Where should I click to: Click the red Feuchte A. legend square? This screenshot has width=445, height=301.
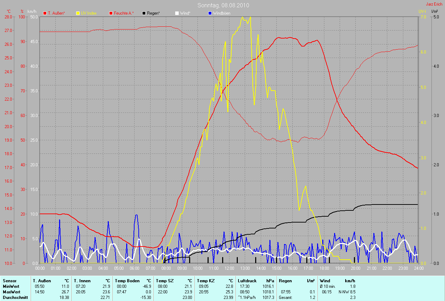[111, 13]
